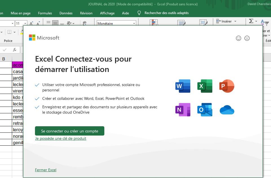Open the Aide tab

[125, 13]
